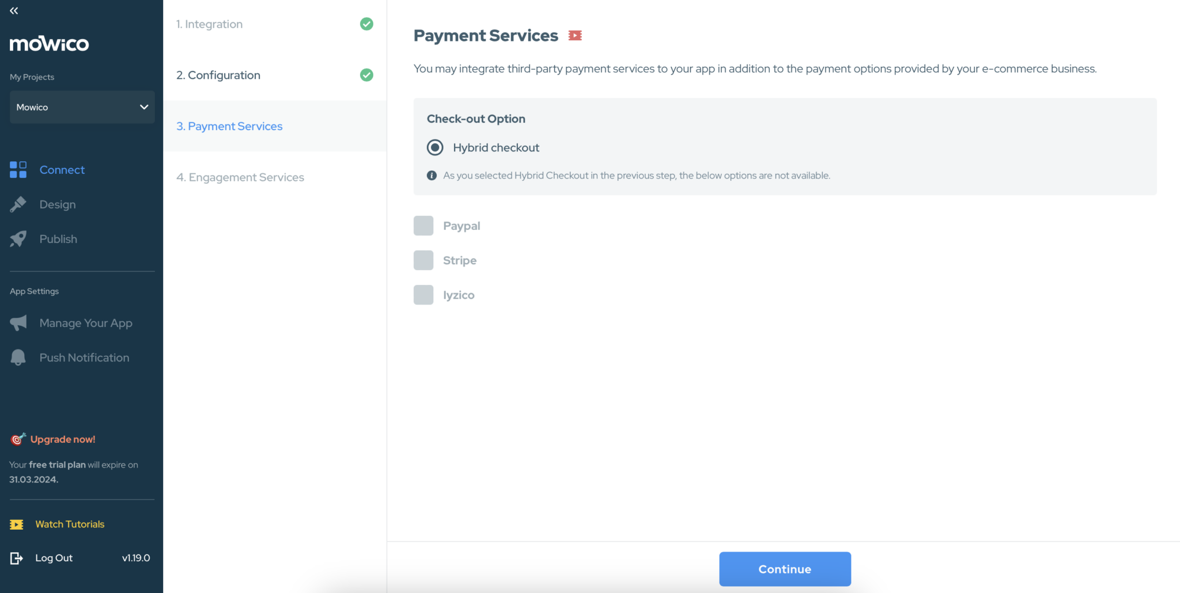This screenshot has width=1180, height=593.
Task: Select the Hybrid checkout radio button
Action: click(x=435, y=147)
